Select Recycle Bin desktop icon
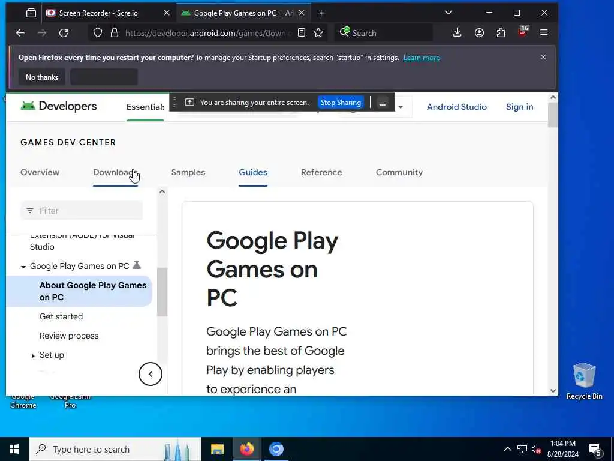614x461 pixels. tap(584, 381)
